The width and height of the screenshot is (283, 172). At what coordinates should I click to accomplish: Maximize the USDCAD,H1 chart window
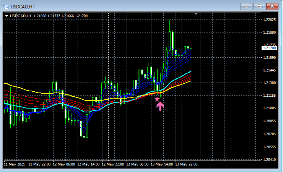(259, 6)
